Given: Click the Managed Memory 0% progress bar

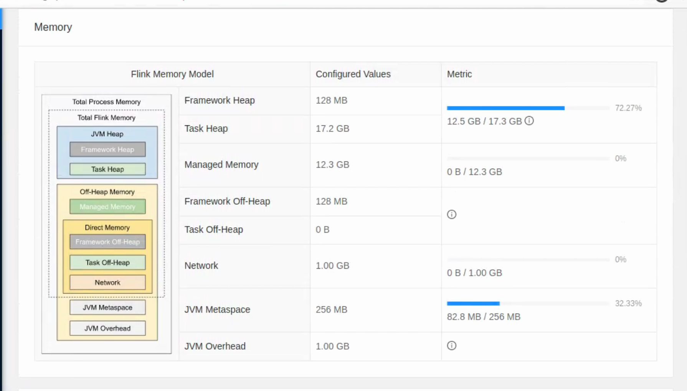Looking at the screenshot, I should click(x=528, y=158).
